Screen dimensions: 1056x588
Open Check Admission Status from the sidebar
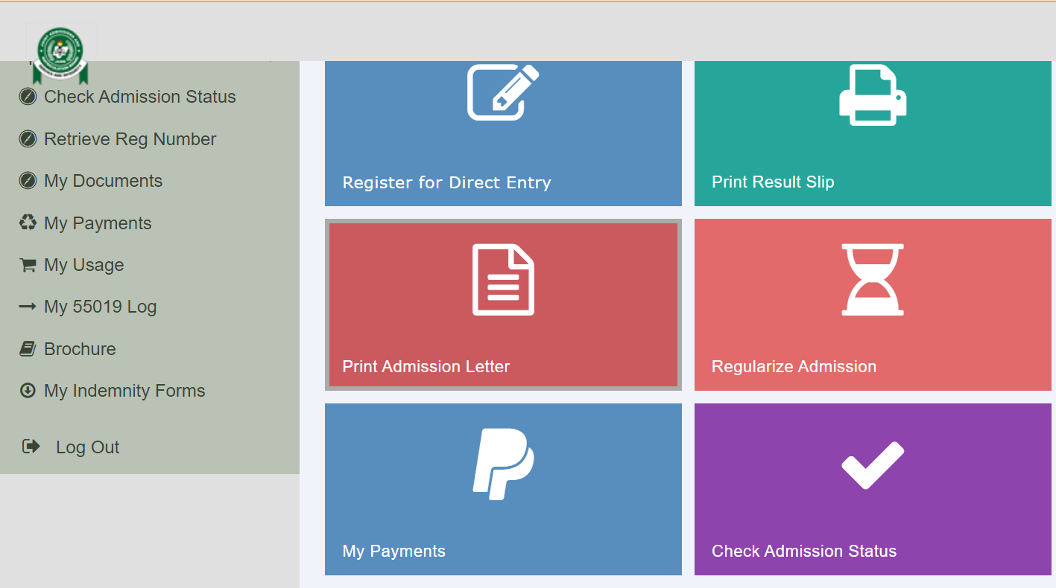pyautogui.click(x=139, y=96)
